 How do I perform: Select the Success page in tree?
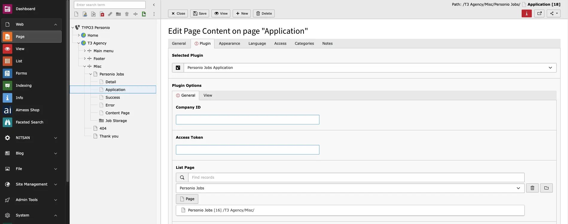[113, 98]
